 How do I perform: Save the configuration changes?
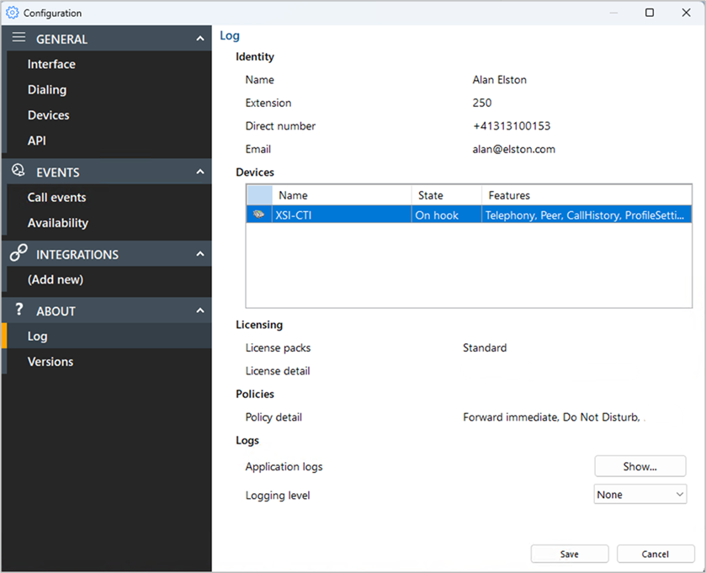pyautogui.click(x=569, y=554)
